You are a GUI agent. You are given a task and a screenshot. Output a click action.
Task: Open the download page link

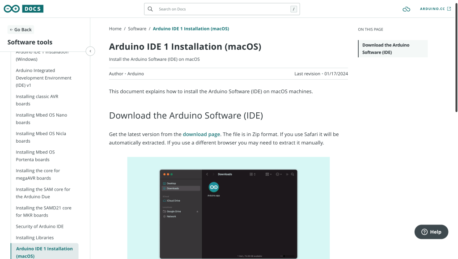(x=201, y=134)
